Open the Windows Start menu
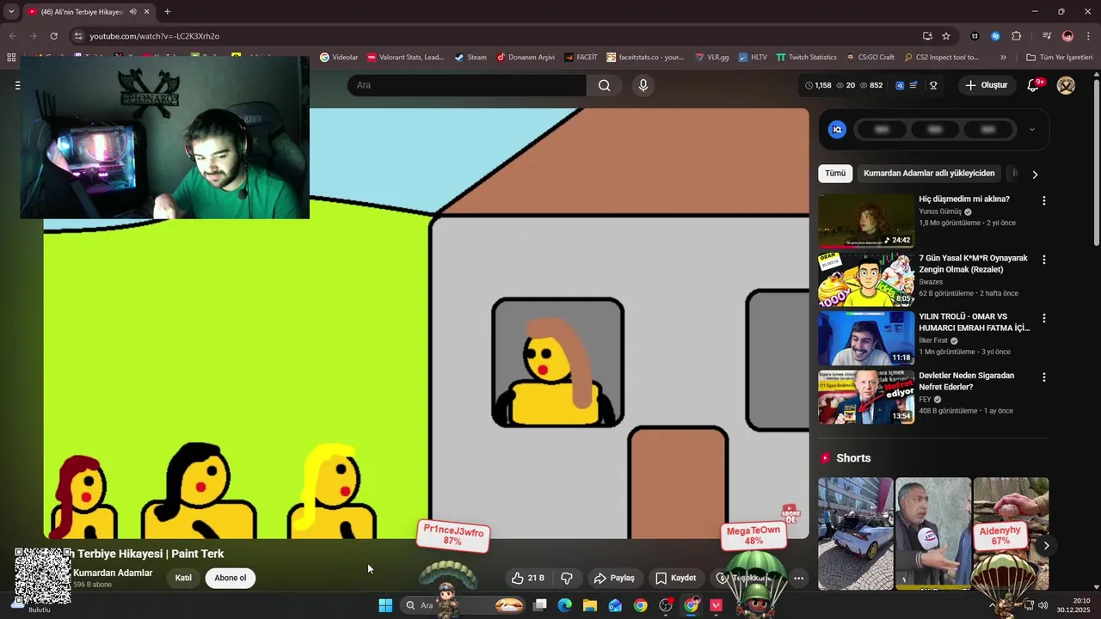This screenshot has height=619, width=1101. point(385,605)
